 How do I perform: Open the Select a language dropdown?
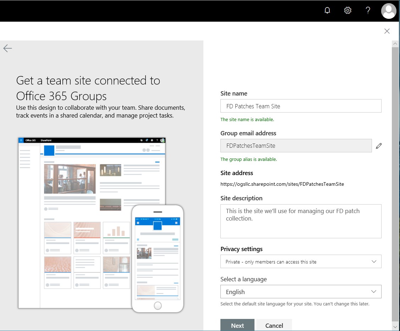[301, 292]
